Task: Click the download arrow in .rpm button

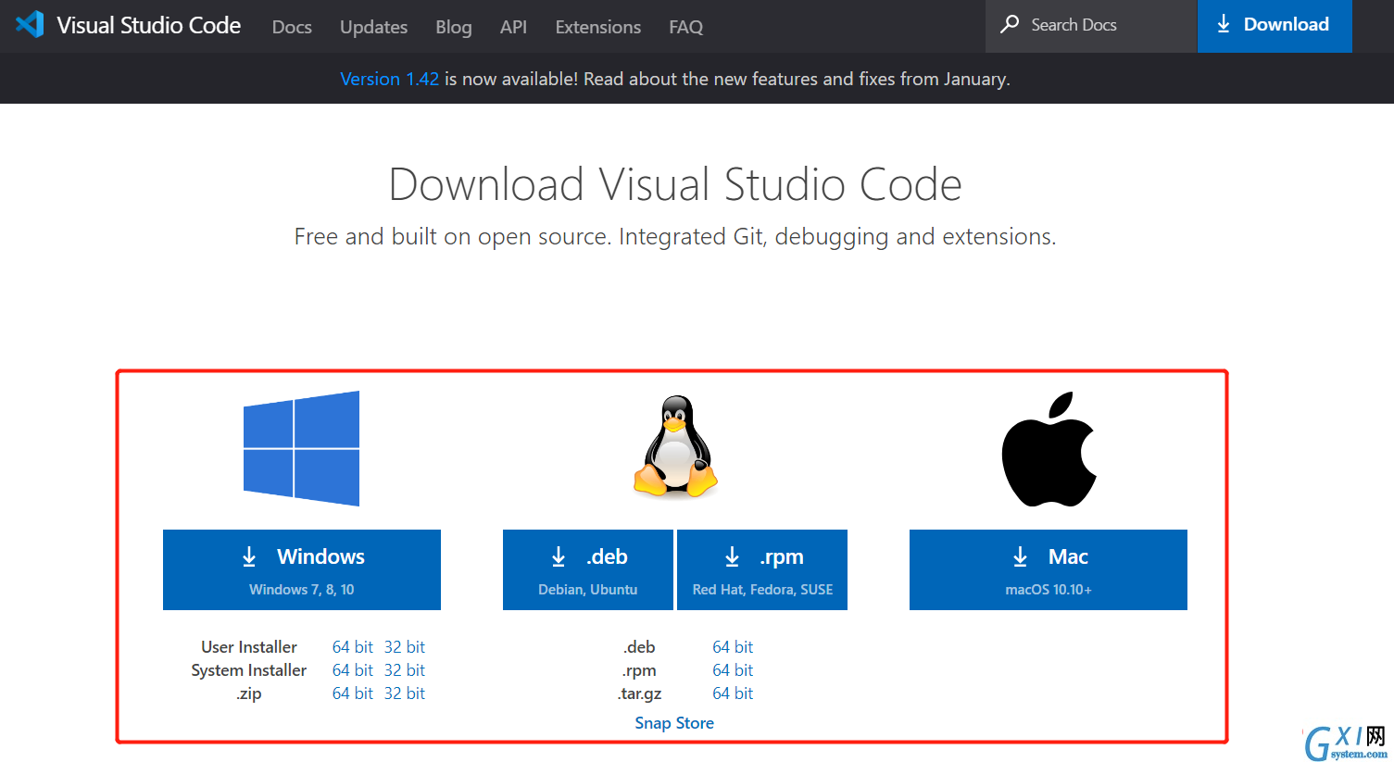Action: click(x=732, y=556)
